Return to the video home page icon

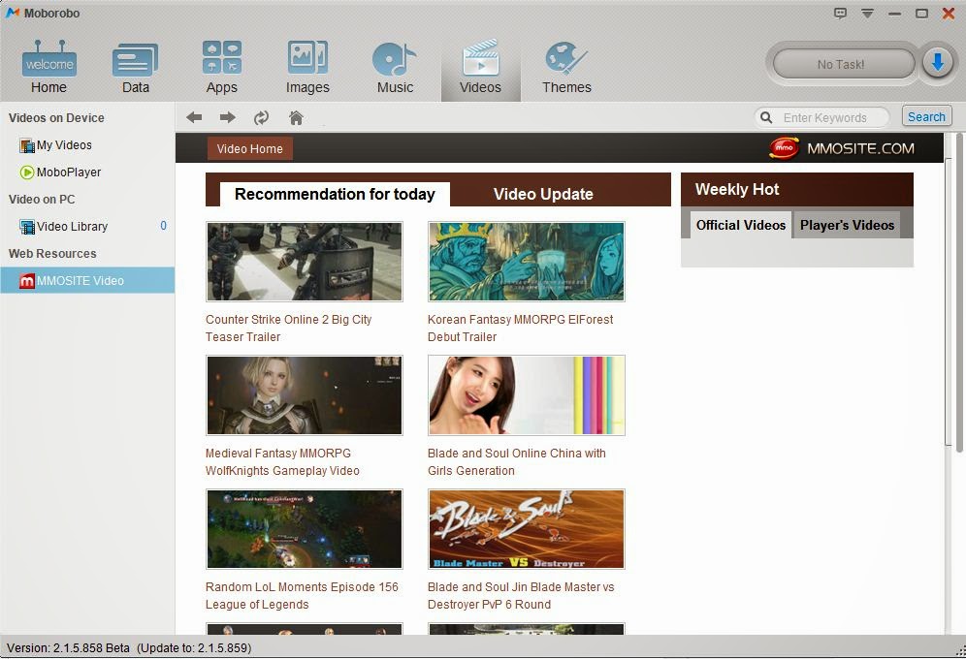pyautogui.click(x=296, y=117)
